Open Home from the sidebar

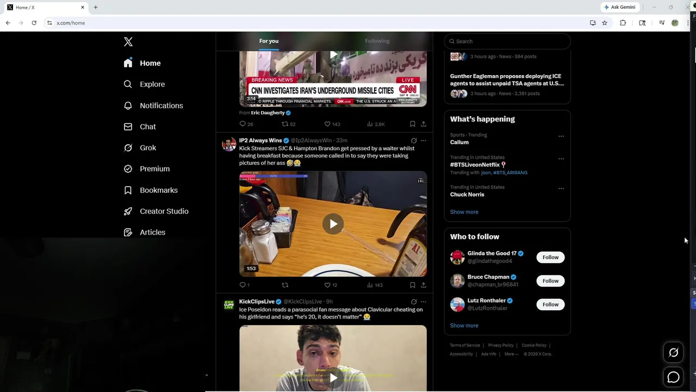(x=142, y=63)
